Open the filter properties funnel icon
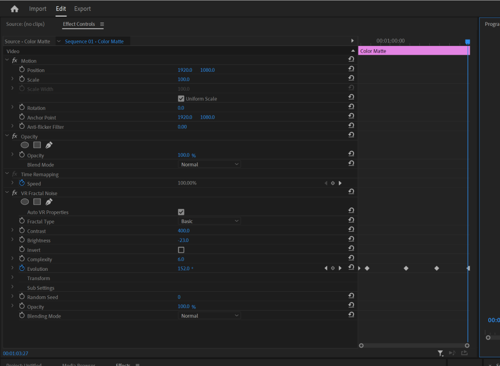This screenshot has width=500, height=366. [440, 353]
